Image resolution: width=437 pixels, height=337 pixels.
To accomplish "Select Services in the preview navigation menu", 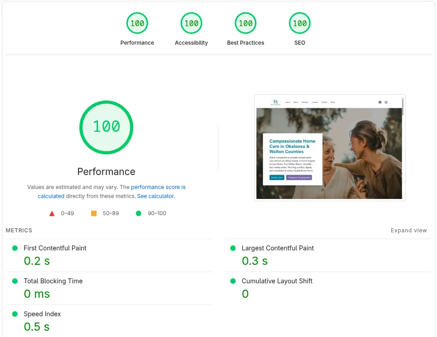I will coord(305,102).
